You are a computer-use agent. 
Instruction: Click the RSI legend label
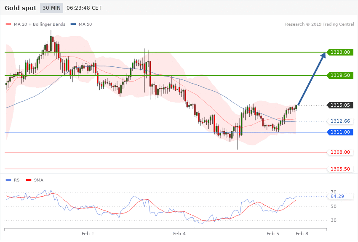17,180
